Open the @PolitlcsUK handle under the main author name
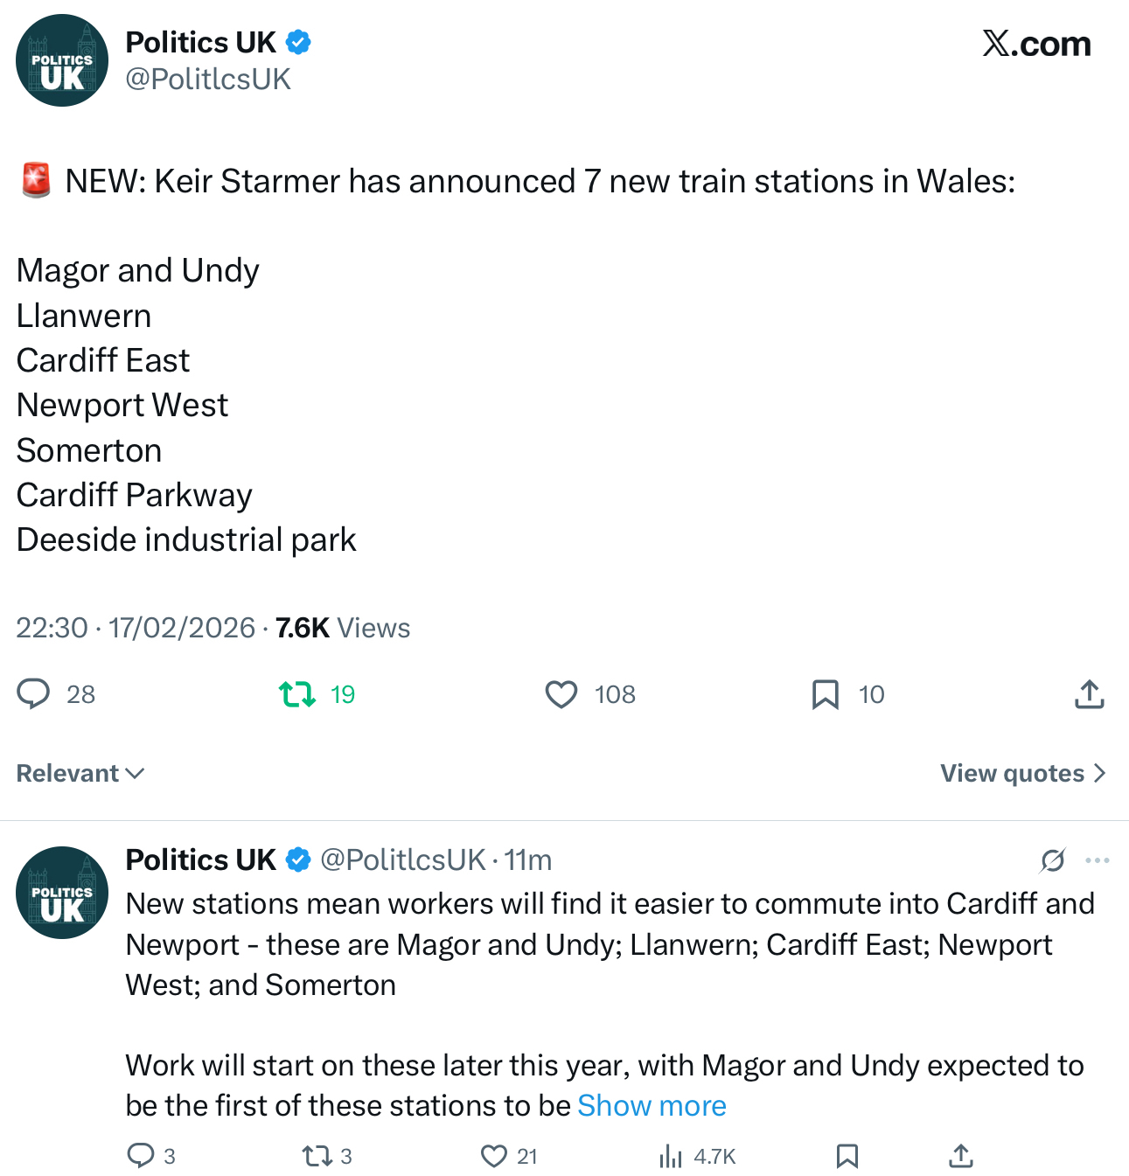The height and width of the screenshot is (1176, 1129). [208, 80]
